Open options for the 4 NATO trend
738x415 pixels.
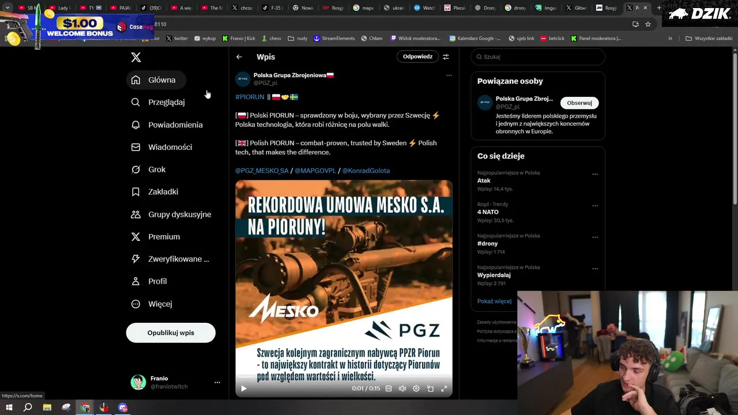click(595, 206)
